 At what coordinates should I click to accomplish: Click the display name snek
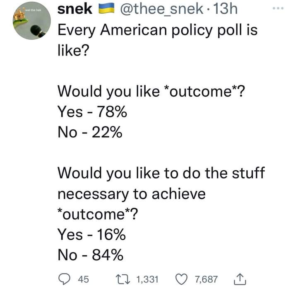click(x=74, y=10)
